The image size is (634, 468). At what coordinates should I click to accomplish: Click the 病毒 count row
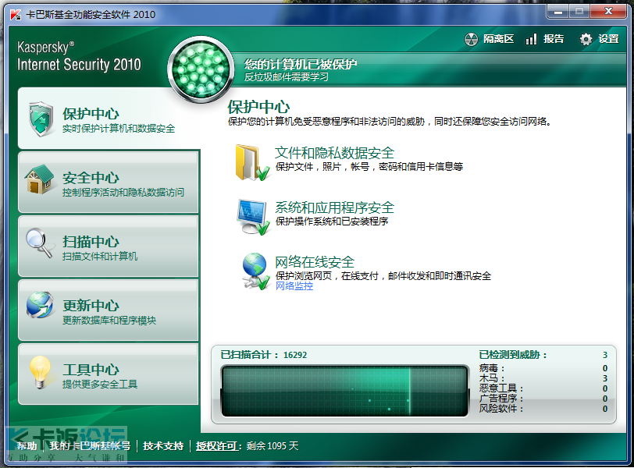[543, 368]
